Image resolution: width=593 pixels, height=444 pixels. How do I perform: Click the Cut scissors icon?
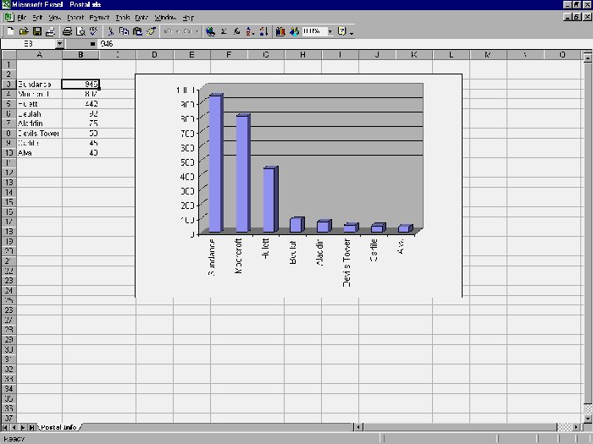pyautogui.click(x=111, y=31)
